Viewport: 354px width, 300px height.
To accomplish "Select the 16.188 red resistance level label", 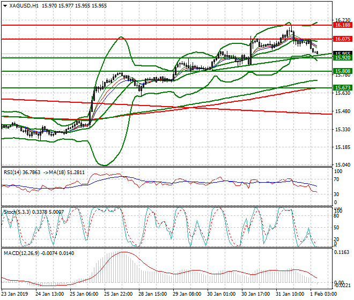I will [x=343, y=25].
